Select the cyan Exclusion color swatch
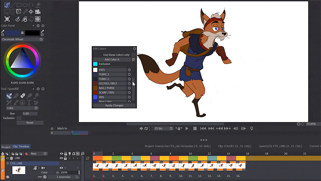Viewport: 321px width, 181px height. (95, 64)
